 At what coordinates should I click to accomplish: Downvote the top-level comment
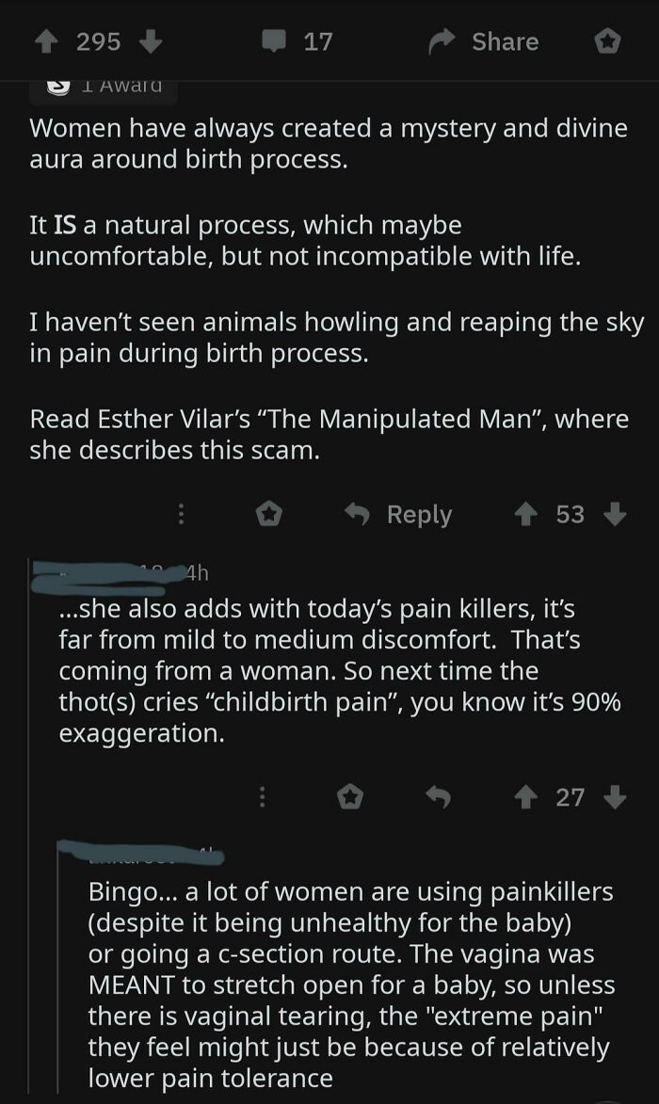pyautogui.click(x=612, y=514)
